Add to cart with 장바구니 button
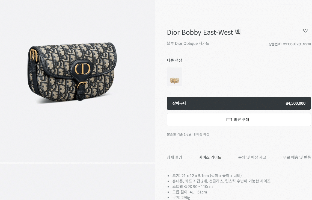312x200 pixels. 239,103
